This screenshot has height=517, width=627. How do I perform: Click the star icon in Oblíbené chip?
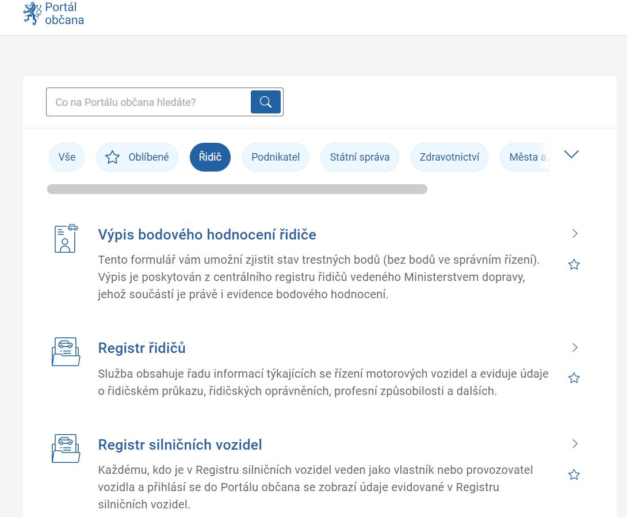tap(112, 157)
